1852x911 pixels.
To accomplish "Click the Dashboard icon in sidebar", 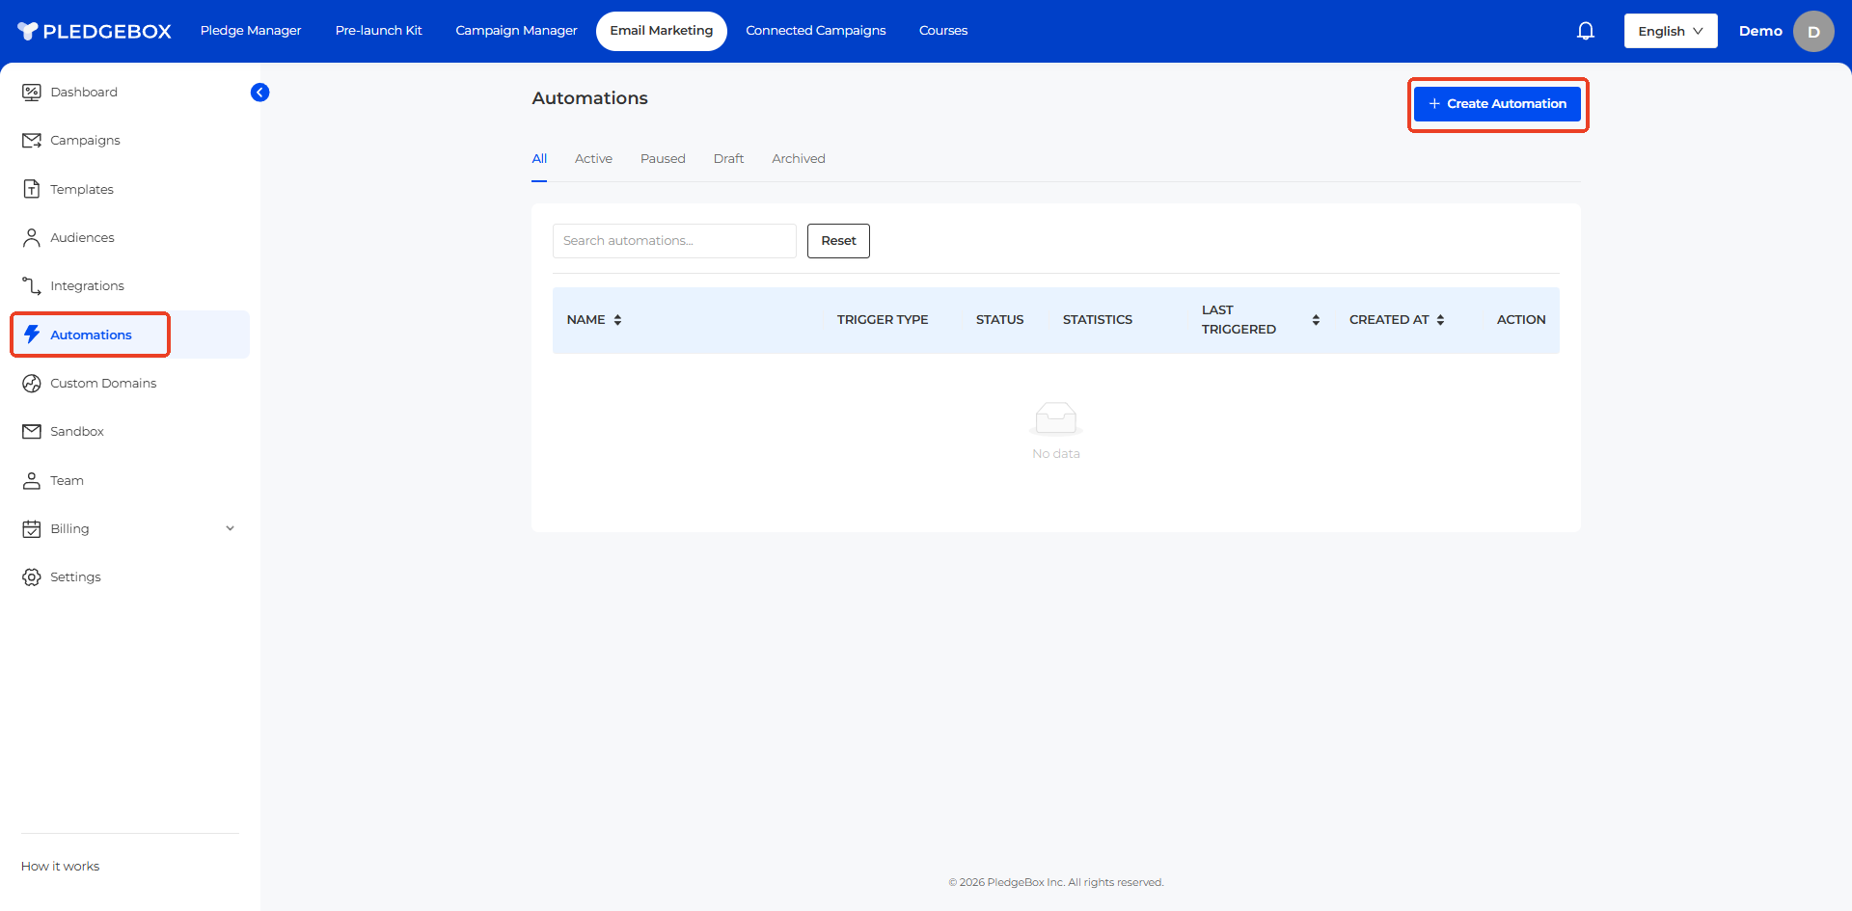I will tap(32, 93).
